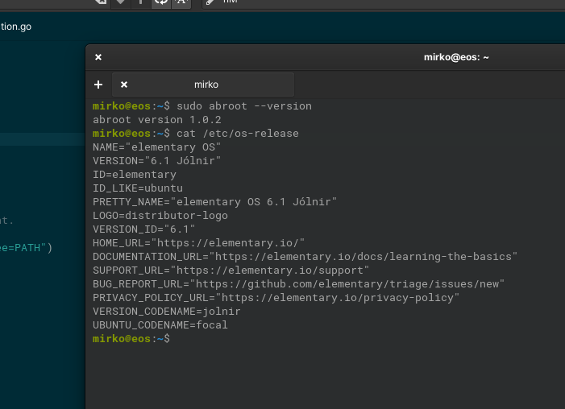The height and width of the screenshot is (409, 565).
Task: Switch to the tion.go editor tab
Action: coord(16,27)
